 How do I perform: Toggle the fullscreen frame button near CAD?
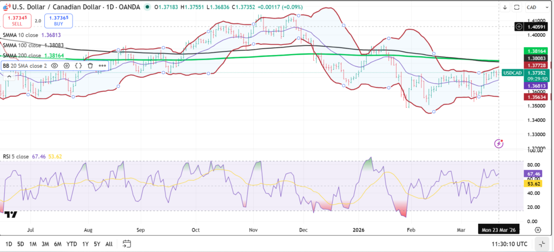[517, 8]
